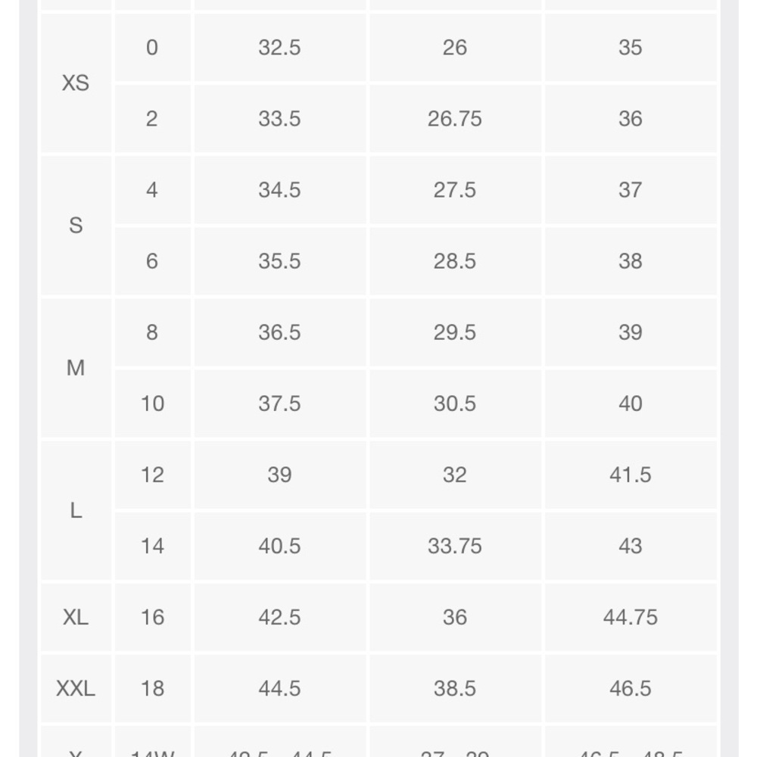757x757 pixels.
Task: Select numeric size 0 cell
Action: pyautogui.click(x=152, y=48)
